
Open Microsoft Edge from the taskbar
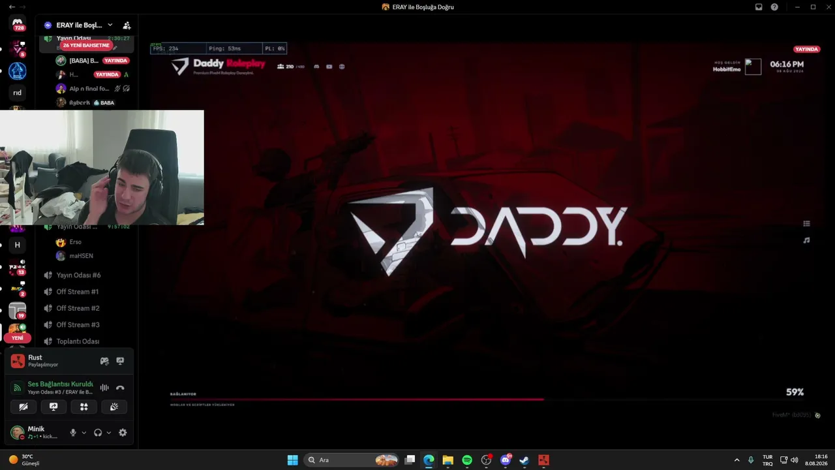(x=429, y=460)
